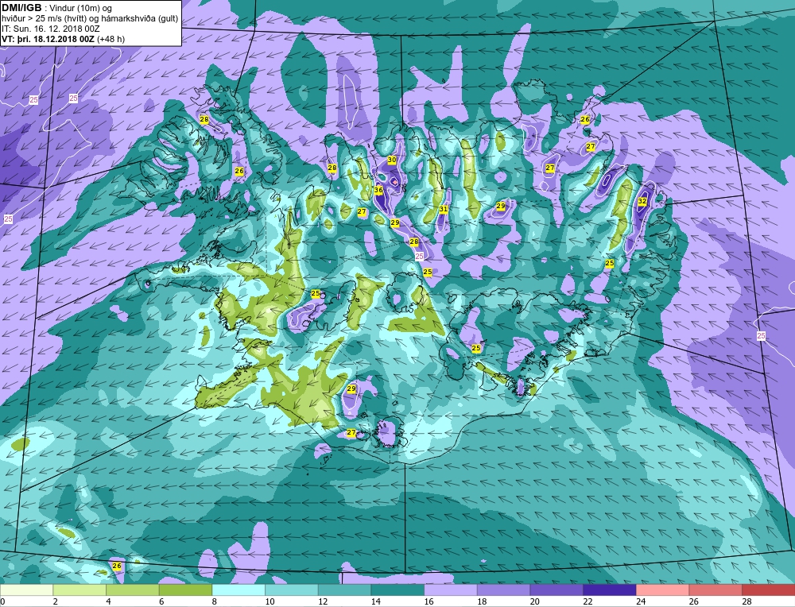Pick the color swatch between 10 and 12
Image resolution: width=795 pixels, height=607 pixels.
(292, 590)
